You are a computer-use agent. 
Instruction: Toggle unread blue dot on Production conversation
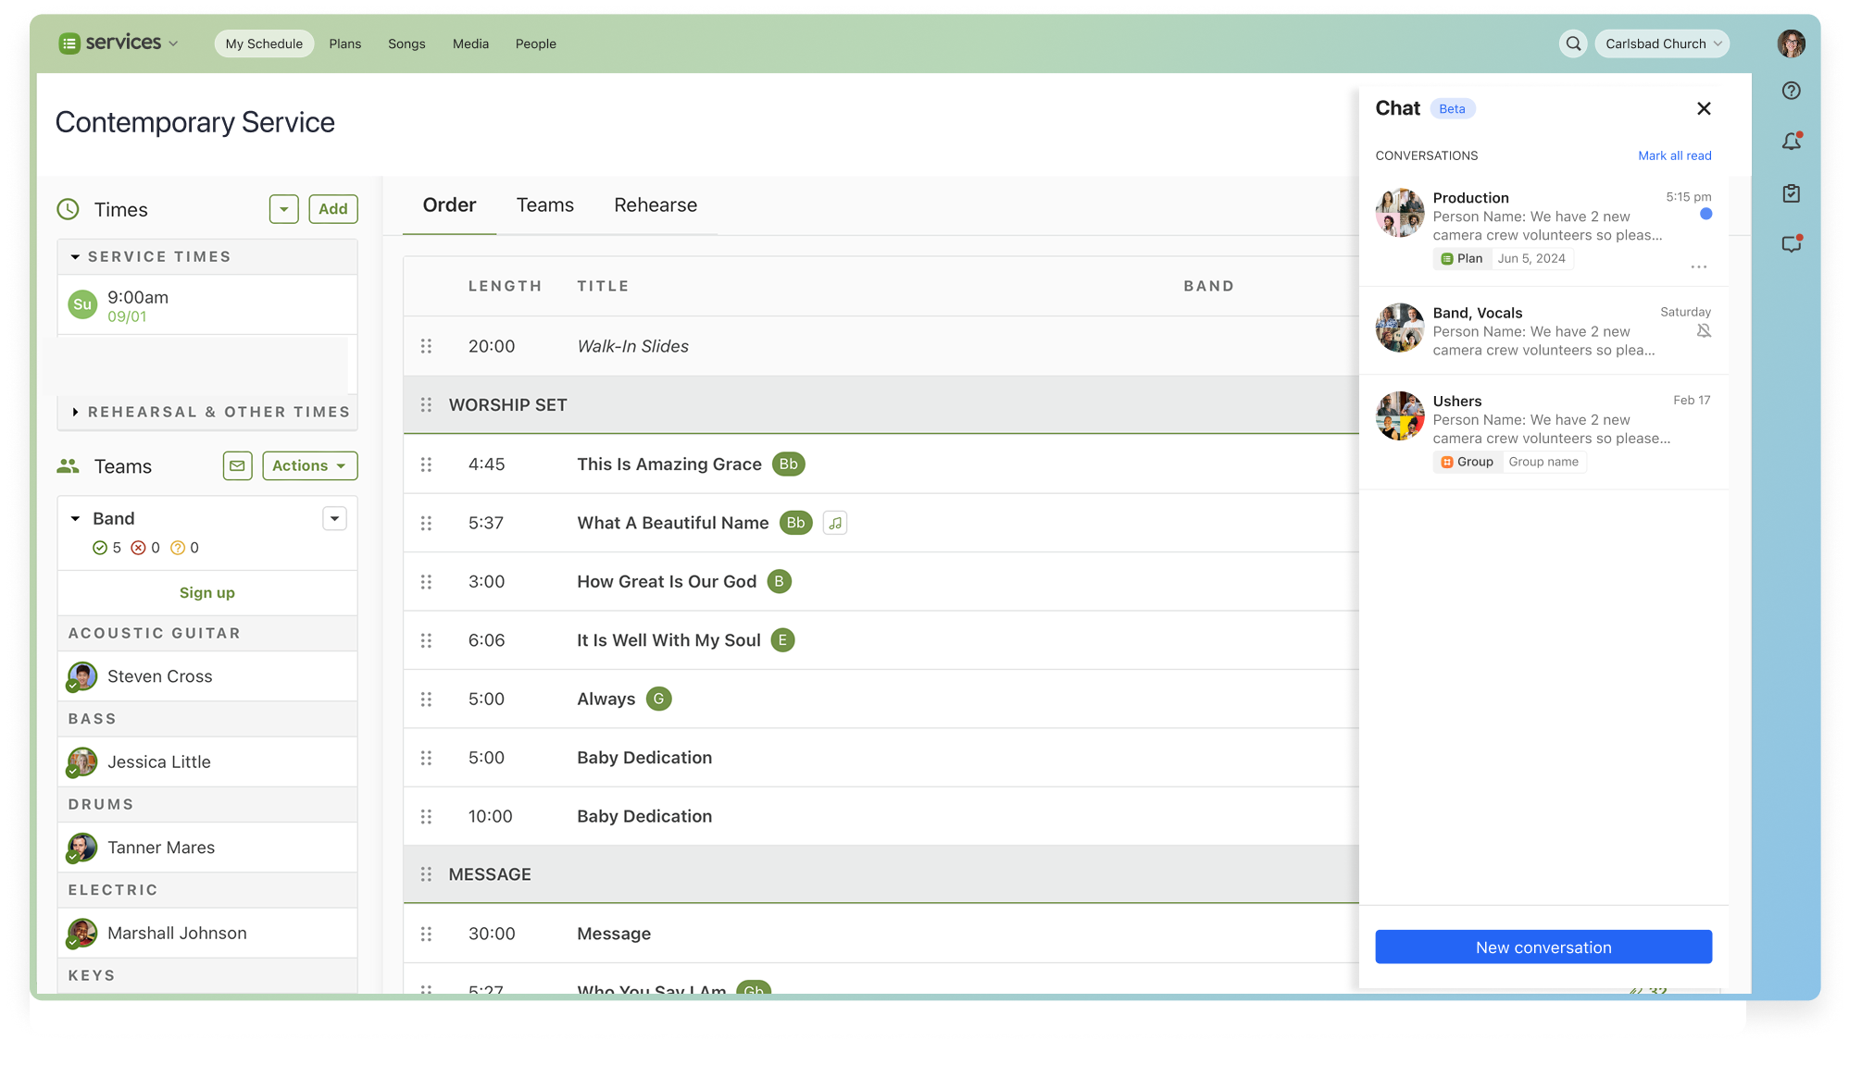pos(1705,215)
